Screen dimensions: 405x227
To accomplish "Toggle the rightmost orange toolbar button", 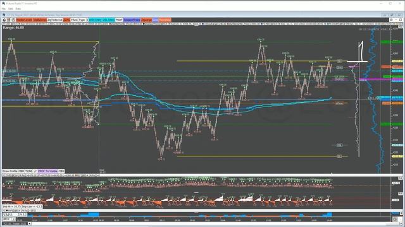I will 165,20.
